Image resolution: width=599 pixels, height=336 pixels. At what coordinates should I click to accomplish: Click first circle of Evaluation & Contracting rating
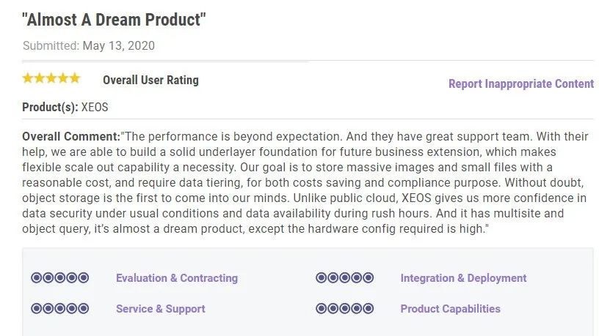[x=36, y=277]
